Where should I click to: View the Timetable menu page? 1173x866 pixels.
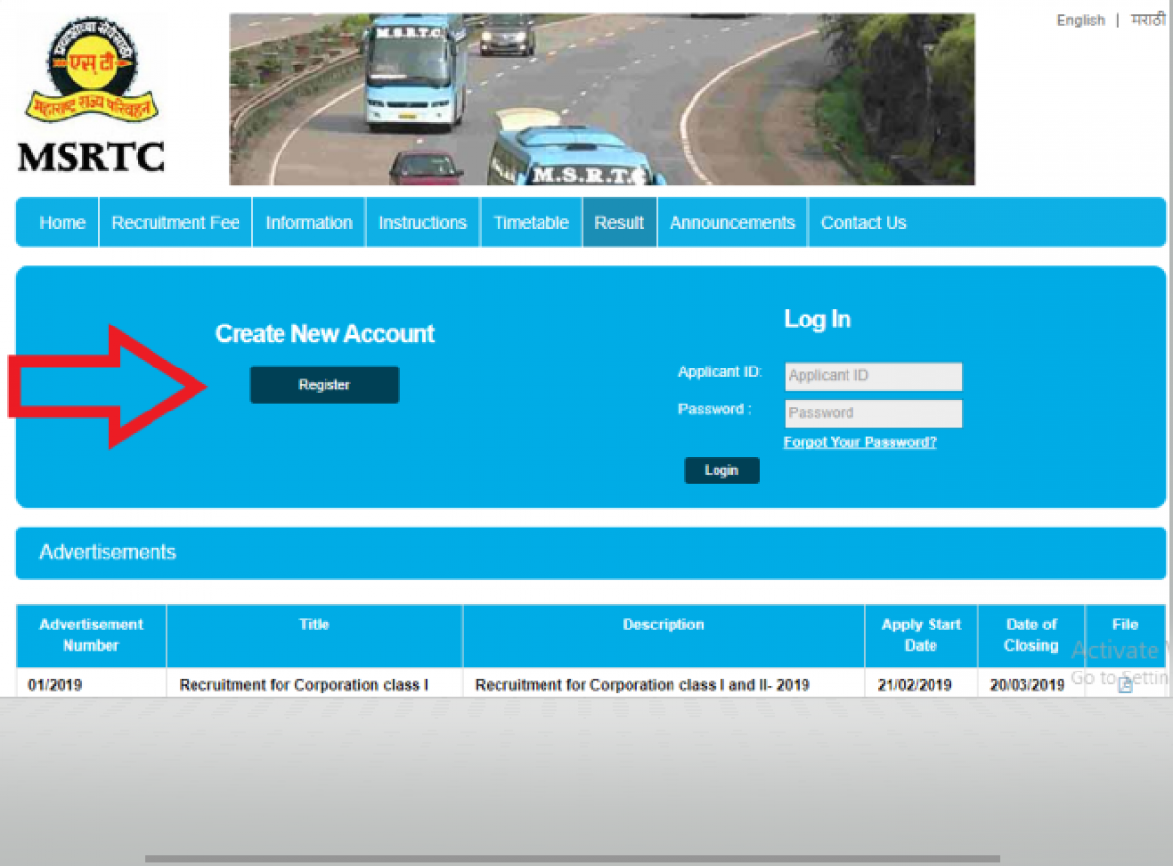[531, 223]
